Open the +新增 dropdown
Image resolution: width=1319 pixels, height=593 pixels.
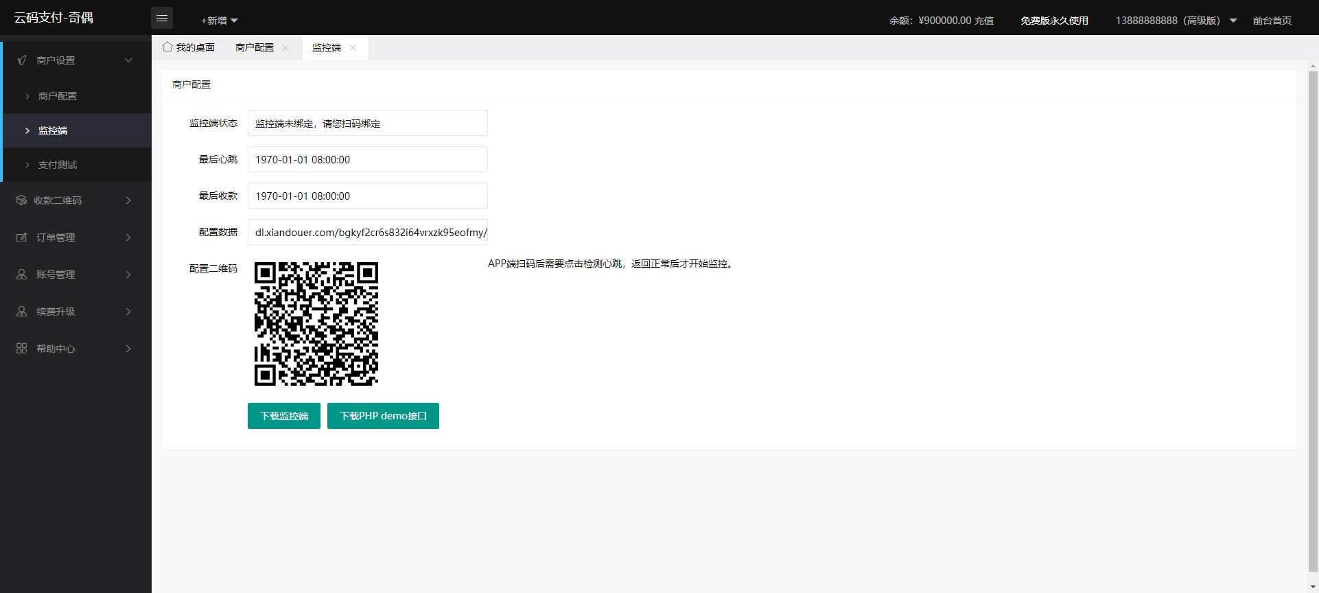tap(219, 21)
